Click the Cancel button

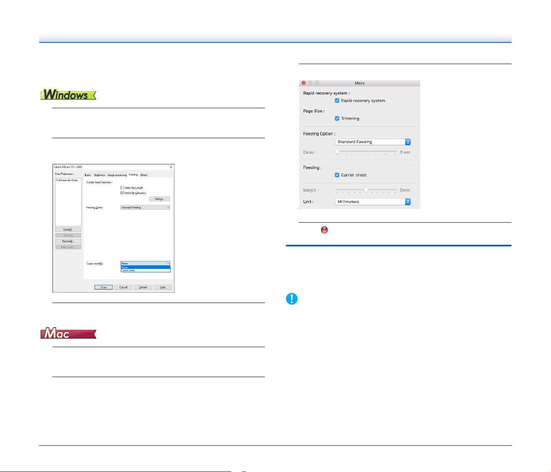coord(123,287)
